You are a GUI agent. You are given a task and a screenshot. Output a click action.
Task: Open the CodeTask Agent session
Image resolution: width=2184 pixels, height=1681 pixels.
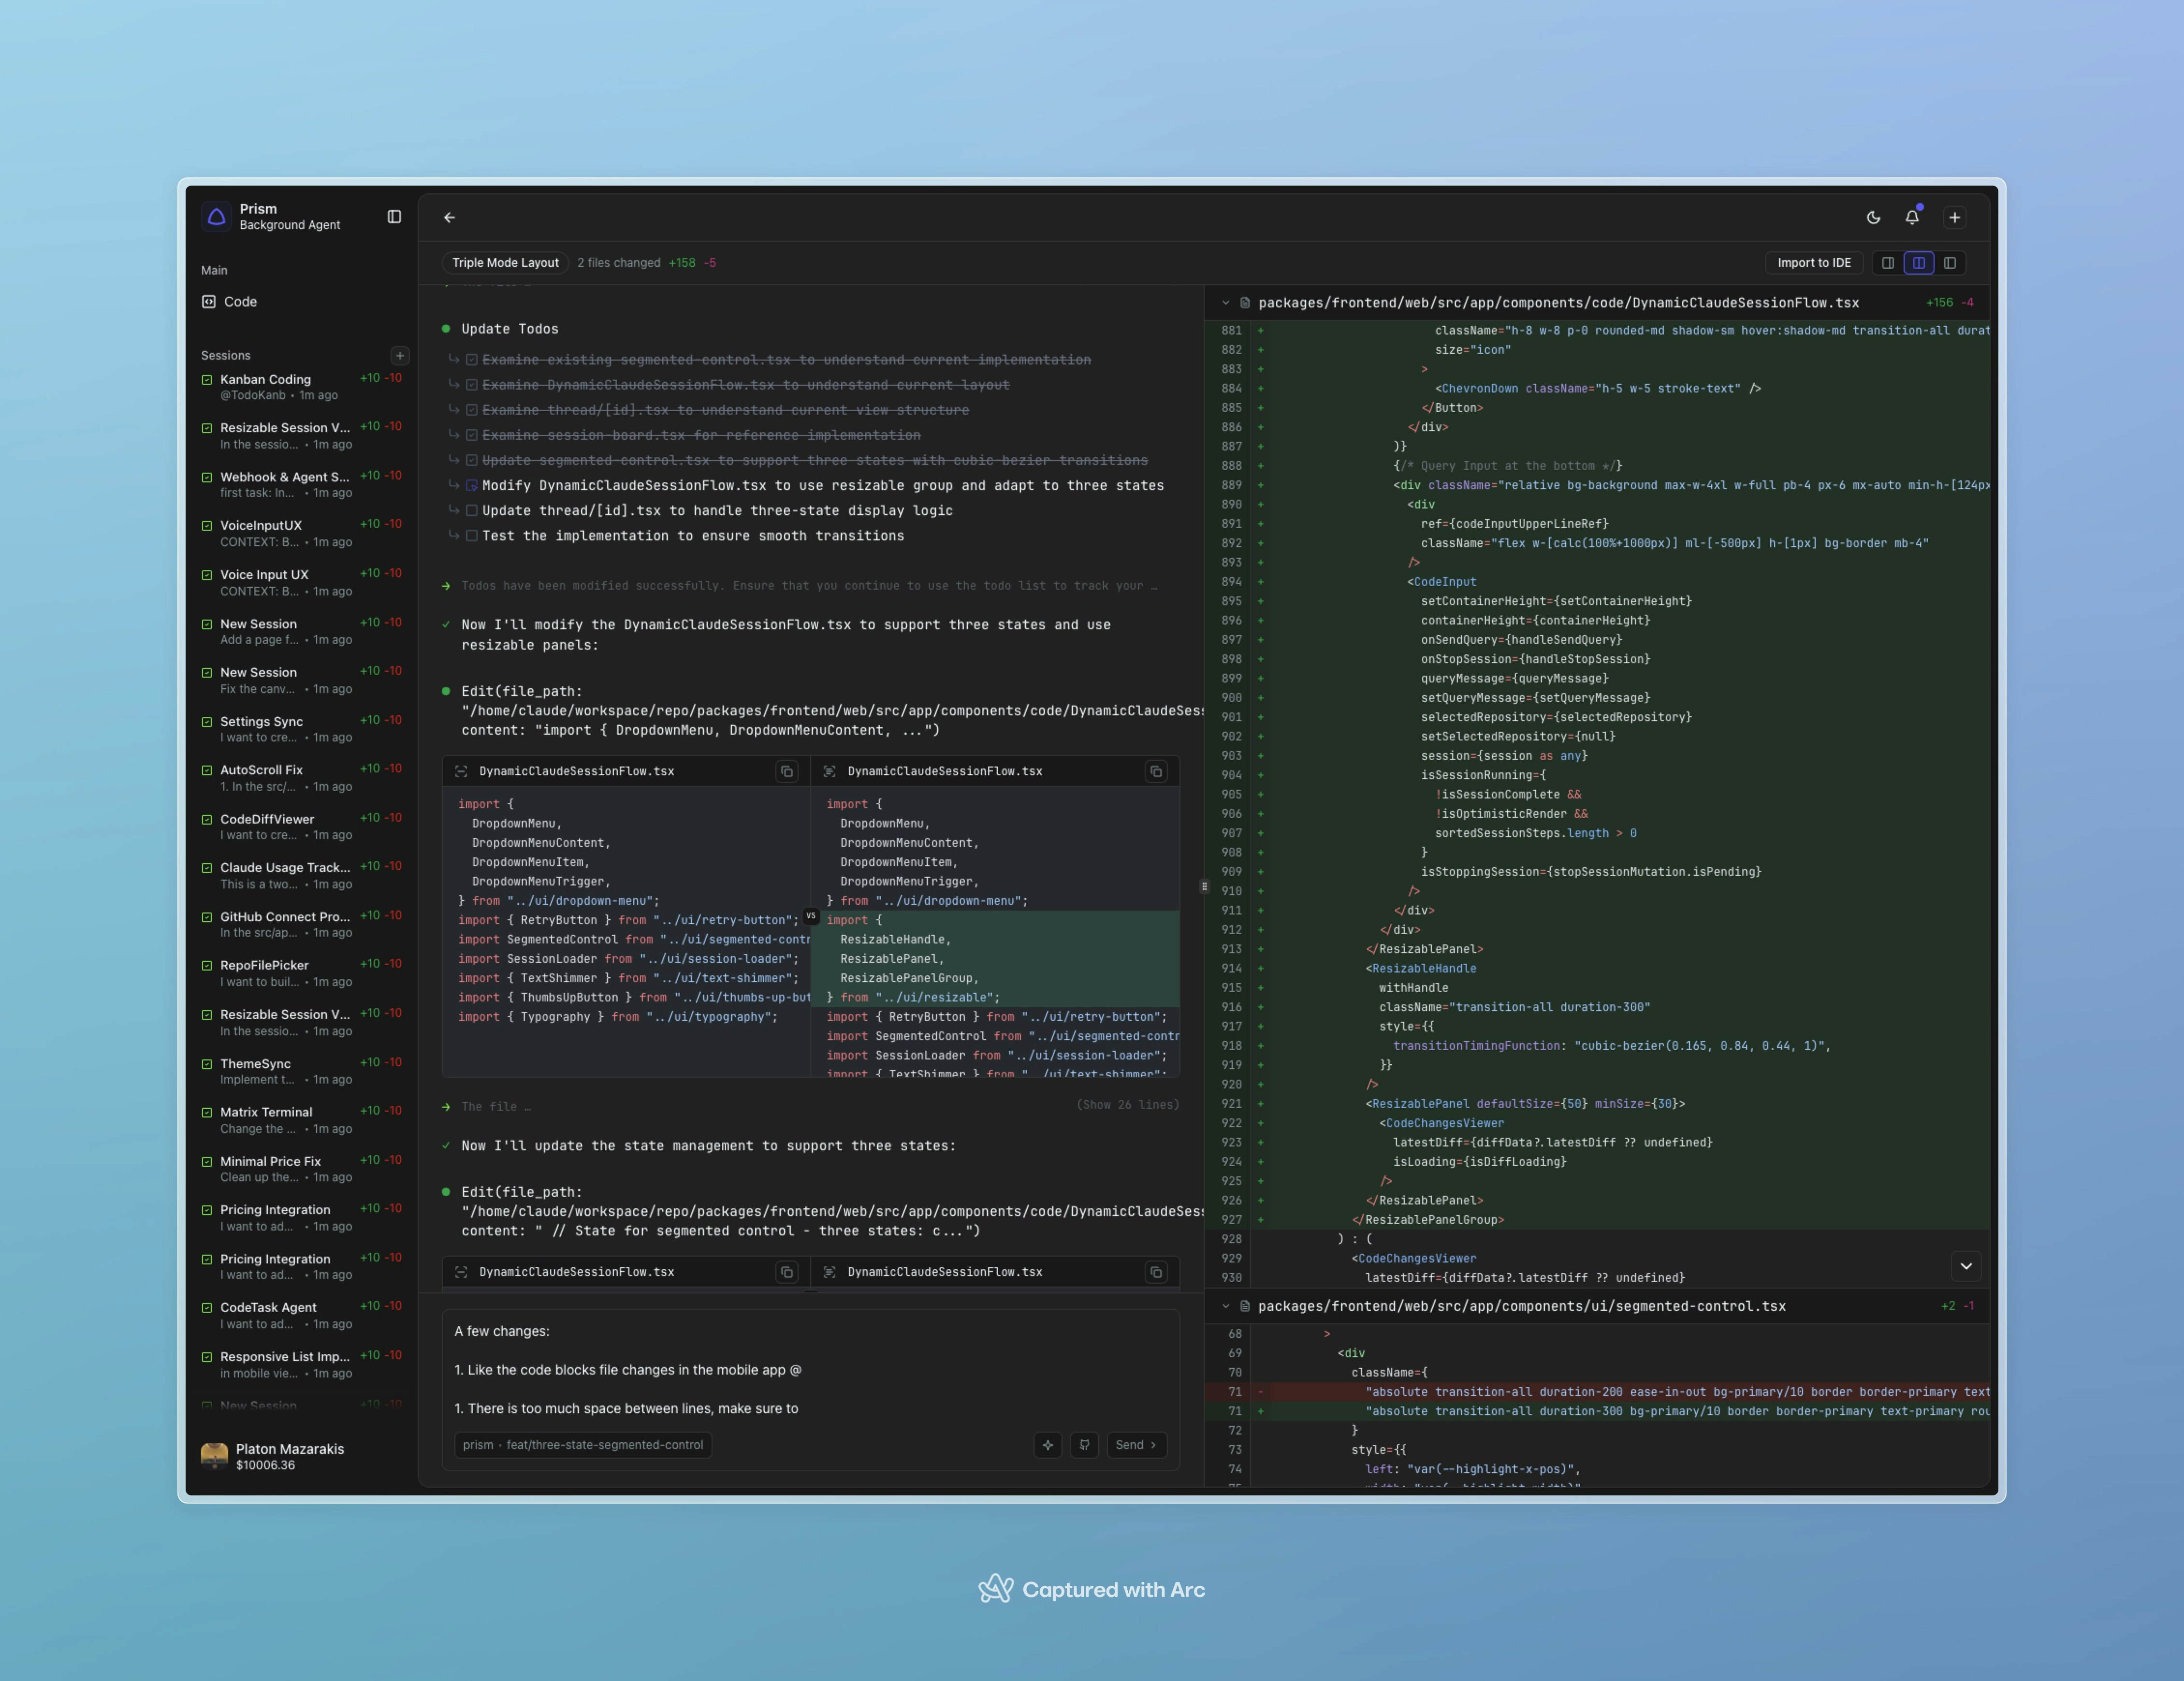click(x=302, y=1315)
